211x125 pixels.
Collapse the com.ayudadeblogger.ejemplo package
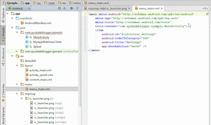(x=17, y=32)
